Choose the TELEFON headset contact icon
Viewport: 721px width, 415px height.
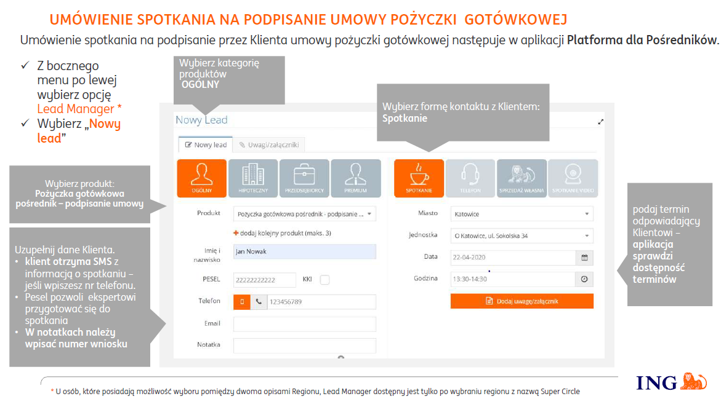pyautogui.click(x=470, y=178)
